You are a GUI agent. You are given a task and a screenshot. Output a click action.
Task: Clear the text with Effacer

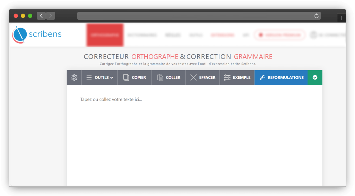(203, 77)
